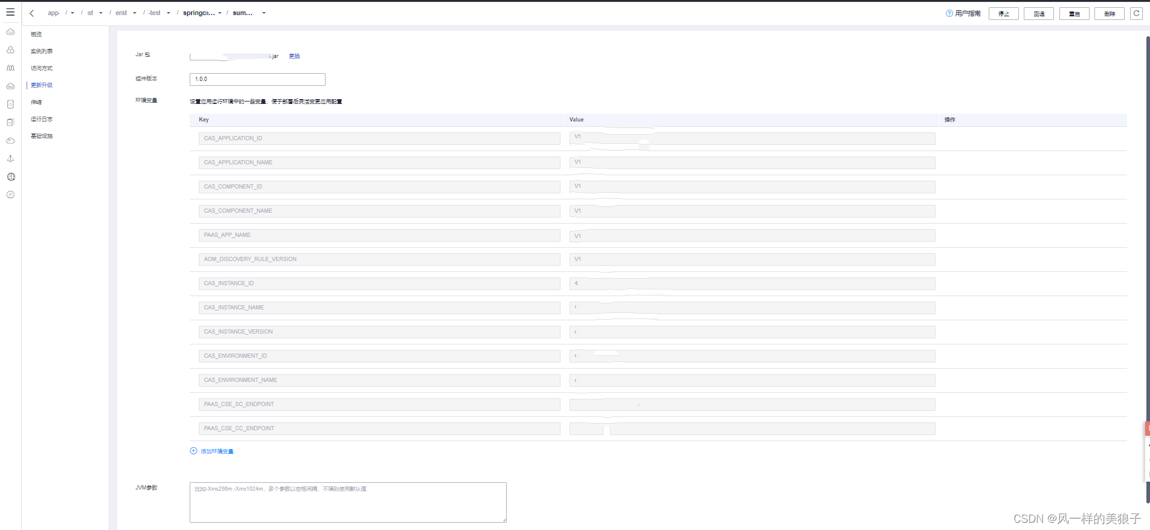Click the first cloud icon in left rail
This screenshot has width=1150, height=530.
click(10, 32)
